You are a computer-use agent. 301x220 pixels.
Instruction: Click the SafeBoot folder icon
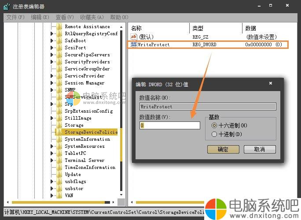[59, 40]
